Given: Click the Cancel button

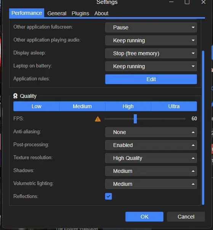Looking at the screenshot, I should pyautogui.click(x=186, y=217).
